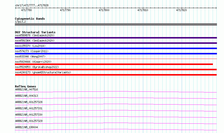The height and width of the screenshot is (133, 224).
Task: Click ruler position 4717820
Action: pos(181,10)
